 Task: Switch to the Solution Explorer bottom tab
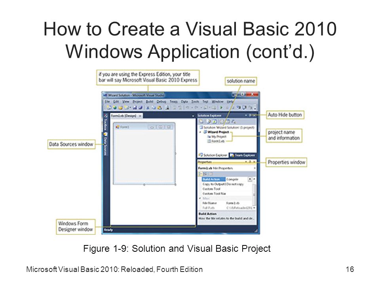[x=213, y=155]
